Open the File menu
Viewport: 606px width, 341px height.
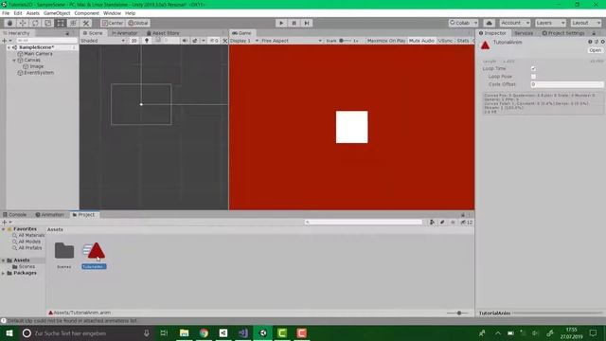pos(6,13)
